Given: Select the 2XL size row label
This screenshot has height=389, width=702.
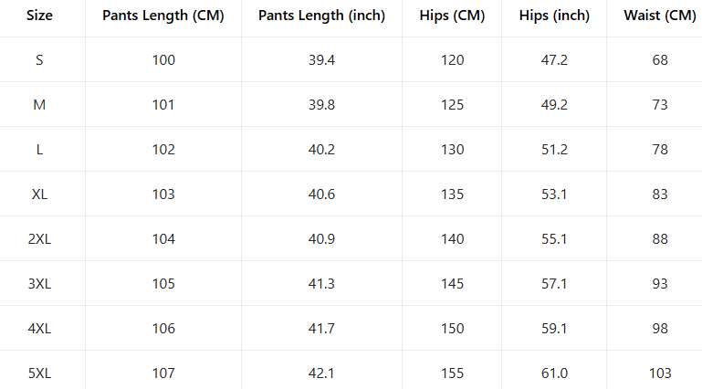Looking at the screenshot, I should click(x=39, y=239).
